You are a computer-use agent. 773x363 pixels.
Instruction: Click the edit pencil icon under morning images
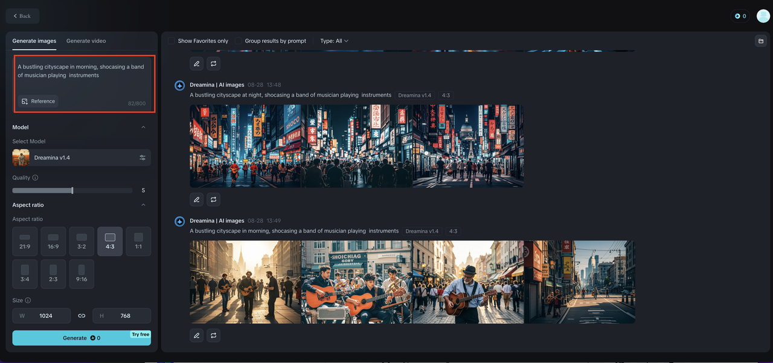[196, 335]
